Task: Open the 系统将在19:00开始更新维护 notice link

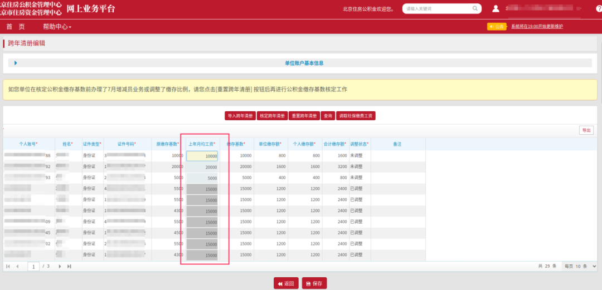Action: coord(537,27)
